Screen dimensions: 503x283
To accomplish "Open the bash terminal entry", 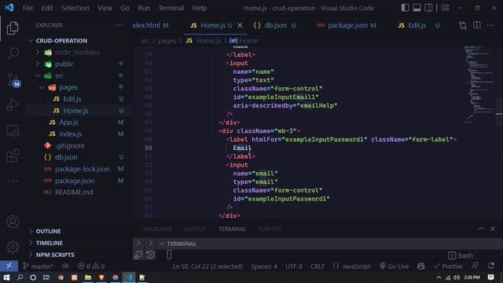I will (461, 255).
